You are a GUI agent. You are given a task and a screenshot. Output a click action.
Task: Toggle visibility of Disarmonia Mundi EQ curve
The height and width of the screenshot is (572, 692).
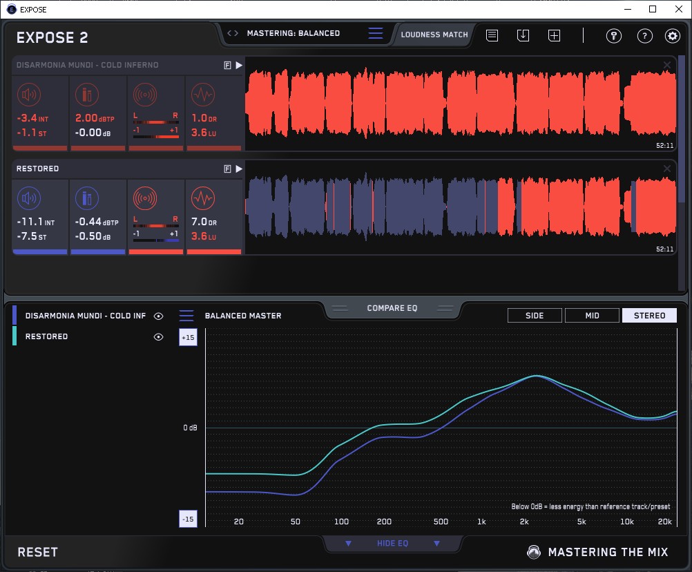coord(159,316)
